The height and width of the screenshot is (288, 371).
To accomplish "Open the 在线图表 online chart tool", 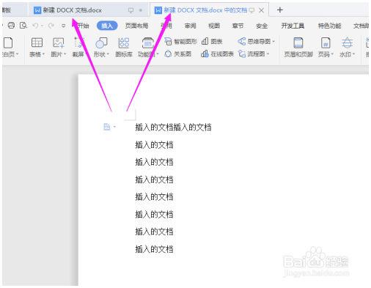I will [217, 53].
